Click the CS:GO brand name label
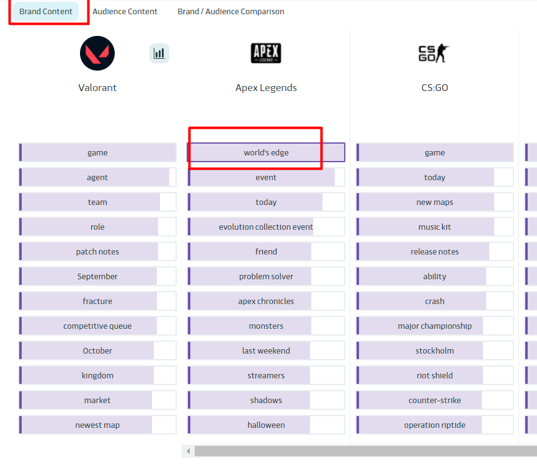 point(435,88)
